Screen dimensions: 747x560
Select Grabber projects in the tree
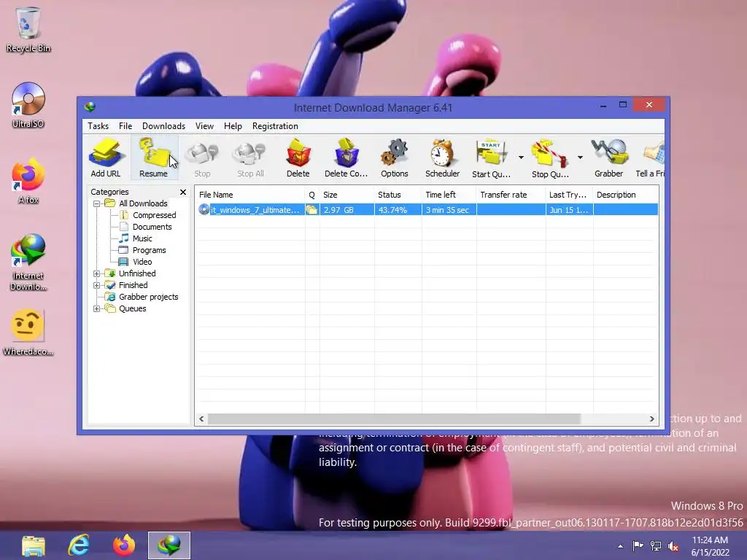coord(148,297)
